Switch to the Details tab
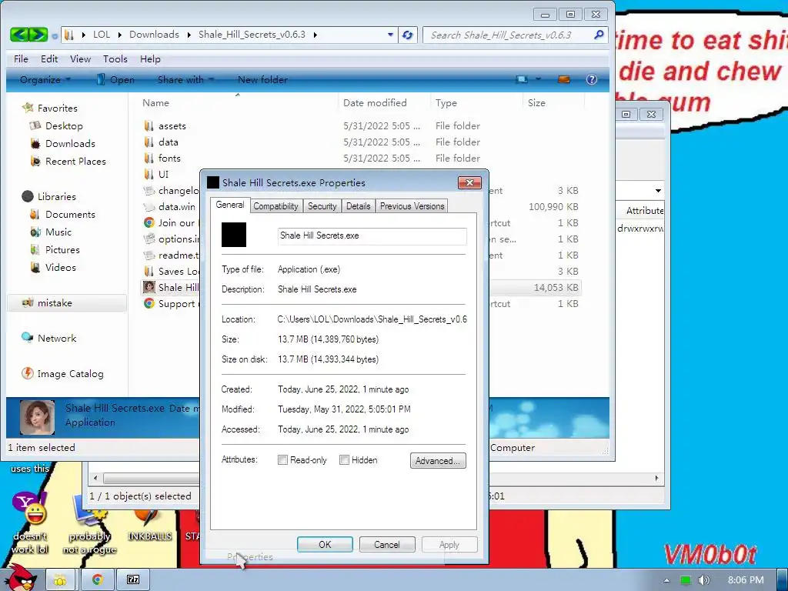The width and height of the screenshot is (788, 591). pyautogui.click(x=359, y=206)
